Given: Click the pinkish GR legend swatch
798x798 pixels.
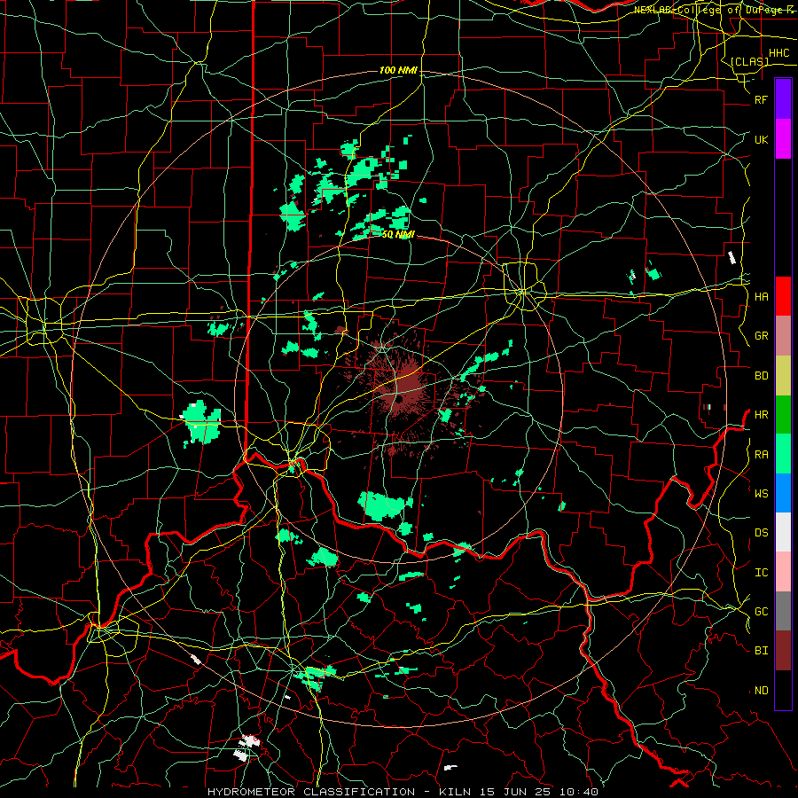Looking at the screenshot, I should click(x=783, y=335).
